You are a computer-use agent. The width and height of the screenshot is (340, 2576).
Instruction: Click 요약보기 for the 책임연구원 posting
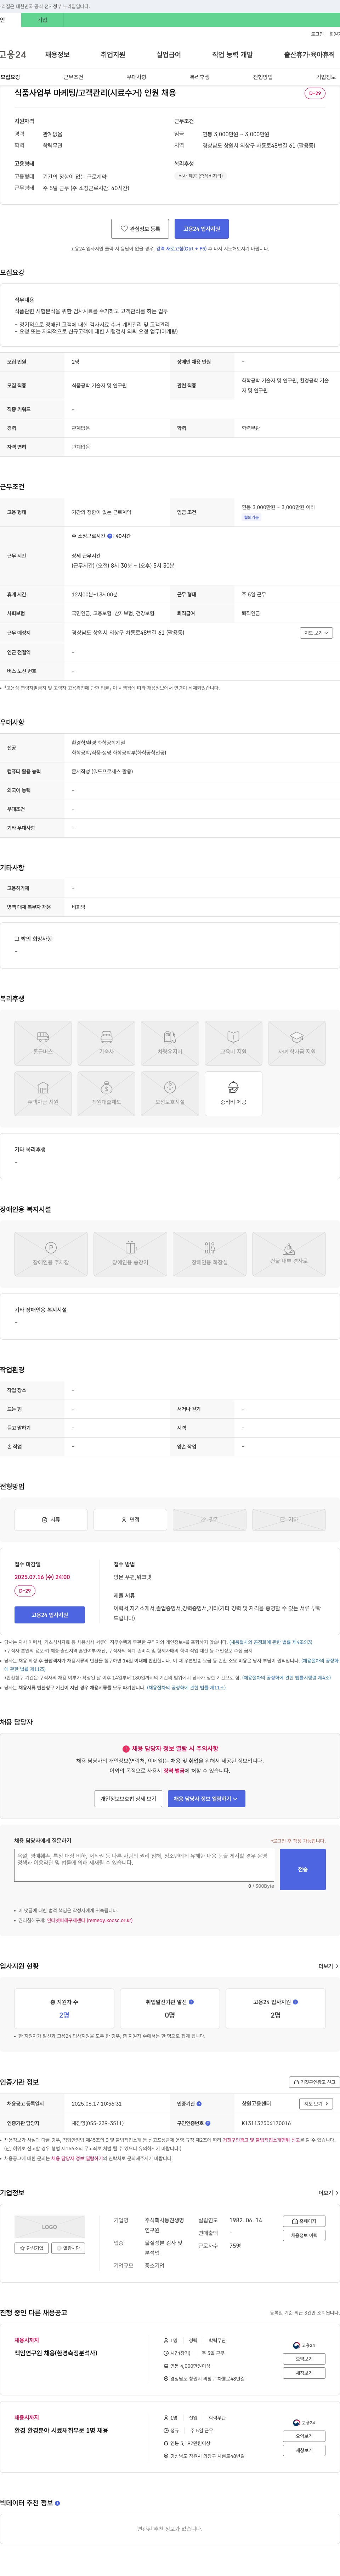coord(304,2359)
